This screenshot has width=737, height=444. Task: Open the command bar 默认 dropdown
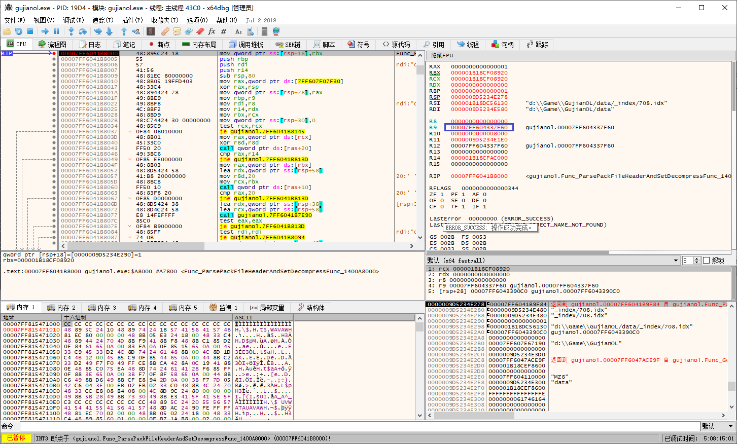[718, 426]
